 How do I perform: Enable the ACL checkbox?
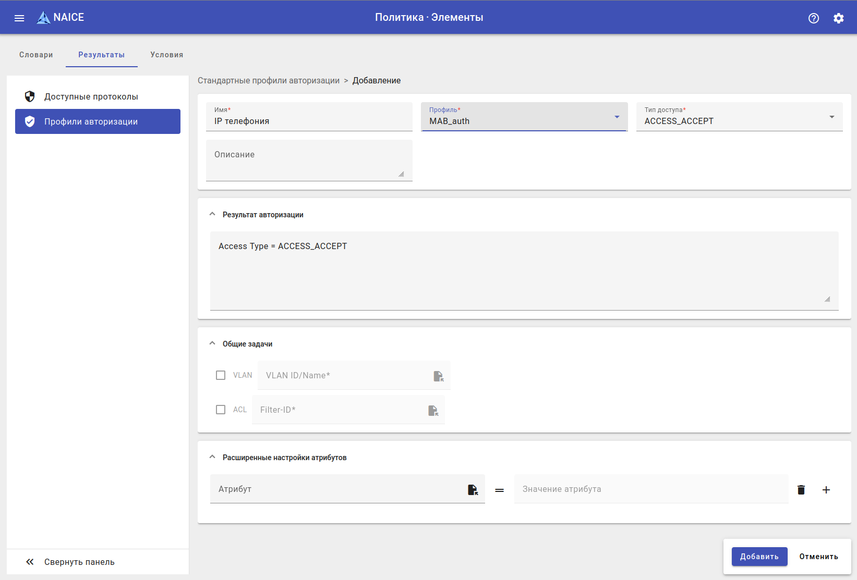pyautogui.click(x=221, y=410)
